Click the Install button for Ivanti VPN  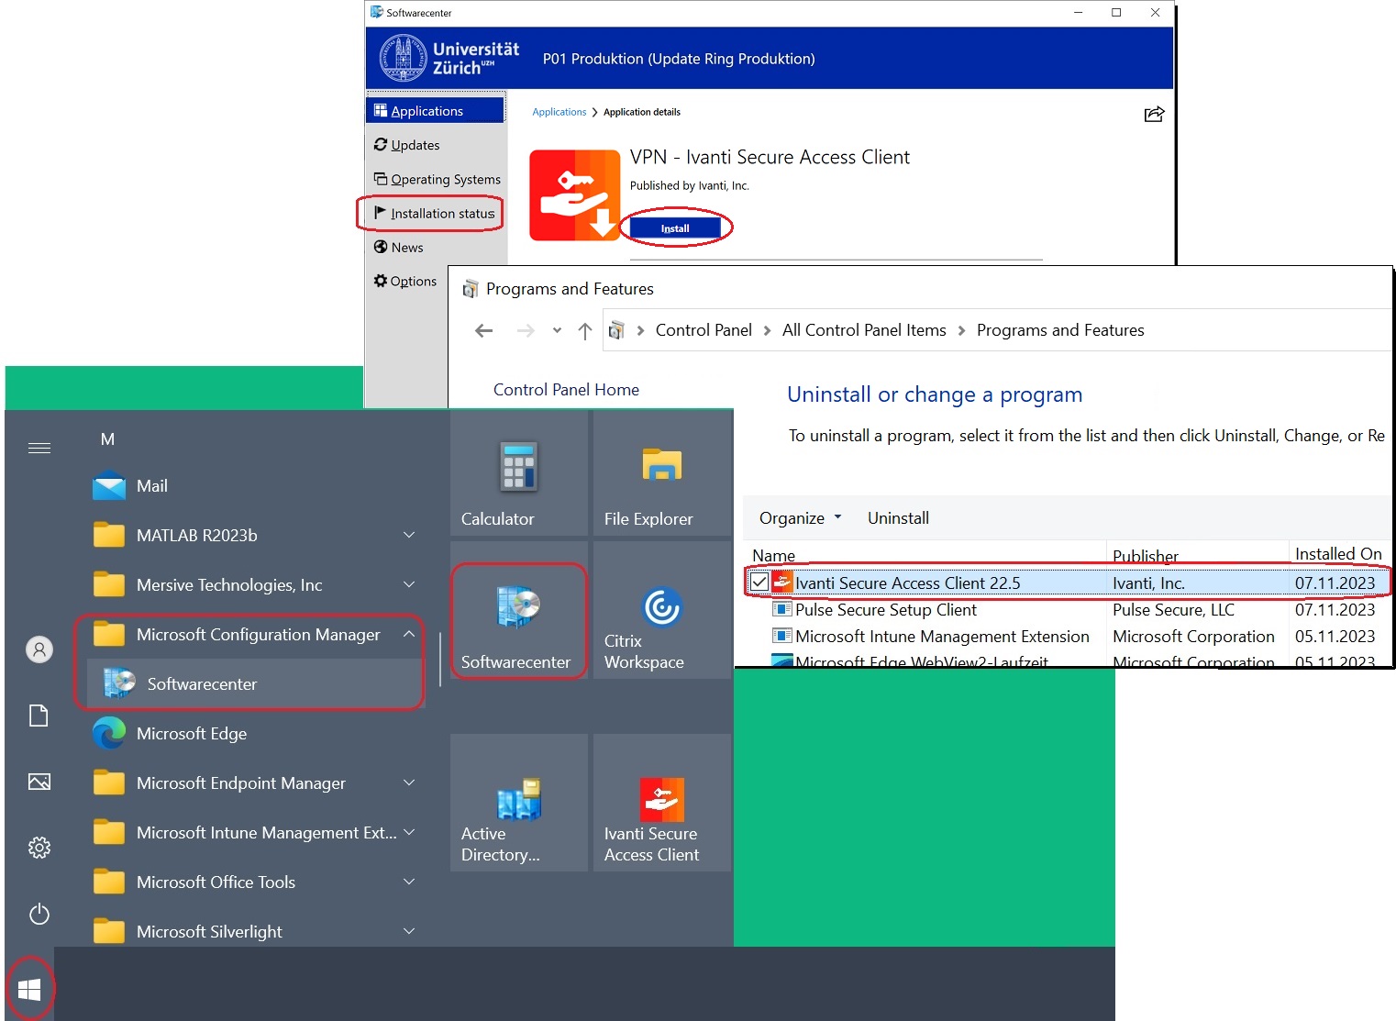[675, 228]
